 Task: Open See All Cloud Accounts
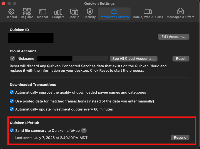click(134, 59)
